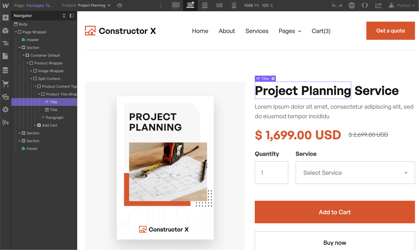Open the Publish menu
The height and width of the screenshot is (250, 419).
(x=405, y=5)
